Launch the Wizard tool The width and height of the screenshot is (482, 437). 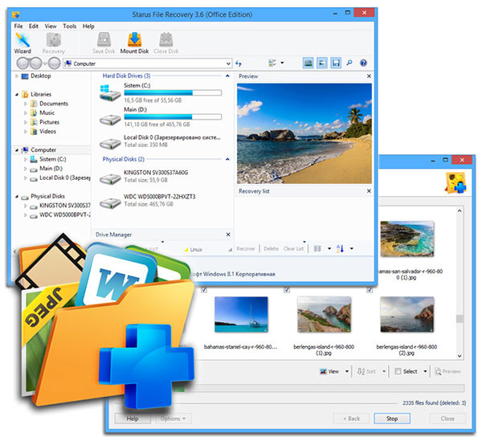[22, 43]
